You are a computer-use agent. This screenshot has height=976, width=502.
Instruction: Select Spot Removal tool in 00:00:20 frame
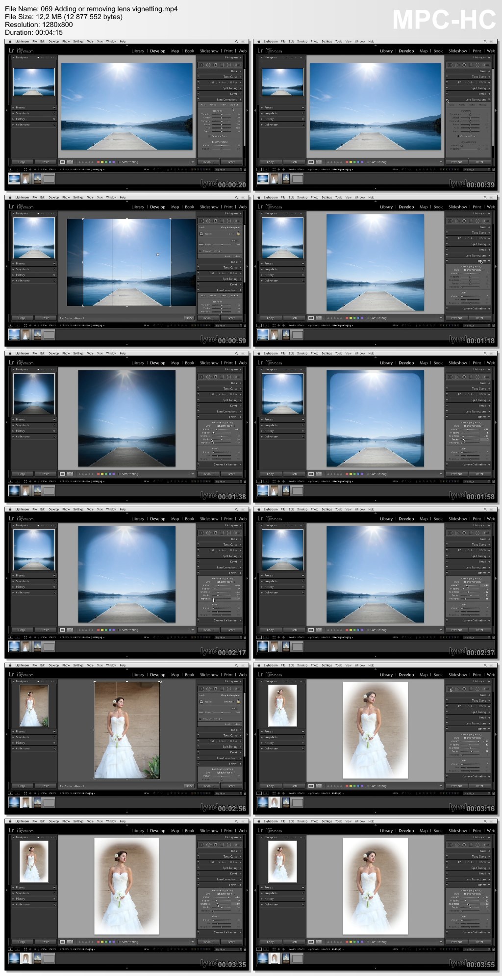[208, 65]
